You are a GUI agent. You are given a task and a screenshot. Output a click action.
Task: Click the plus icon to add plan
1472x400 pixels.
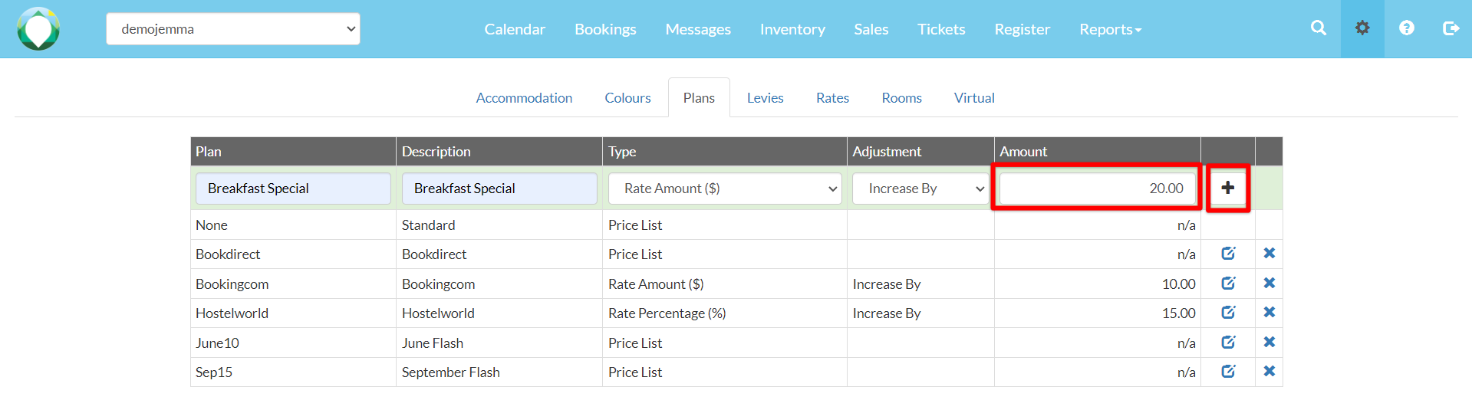(x=1227, y=188)
